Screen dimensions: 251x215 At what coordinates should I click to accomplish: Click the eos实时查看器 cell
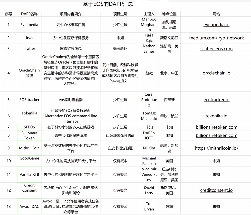pyautogui.click(x=71, y=100)
